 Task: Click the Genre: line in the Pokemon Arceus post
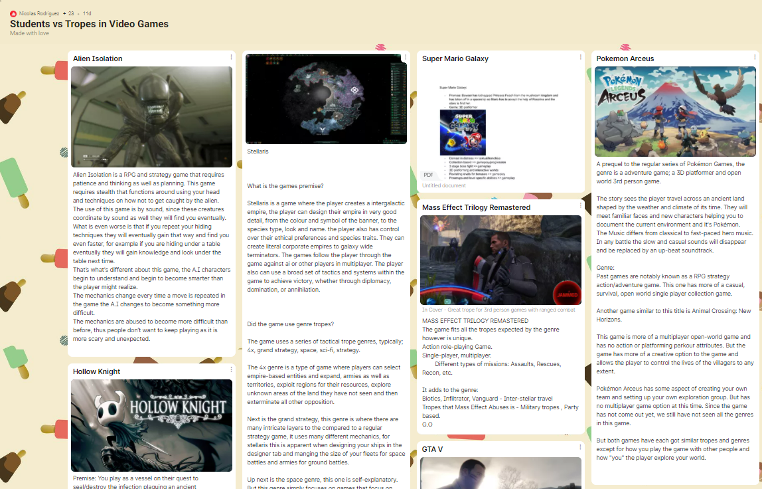605,268
